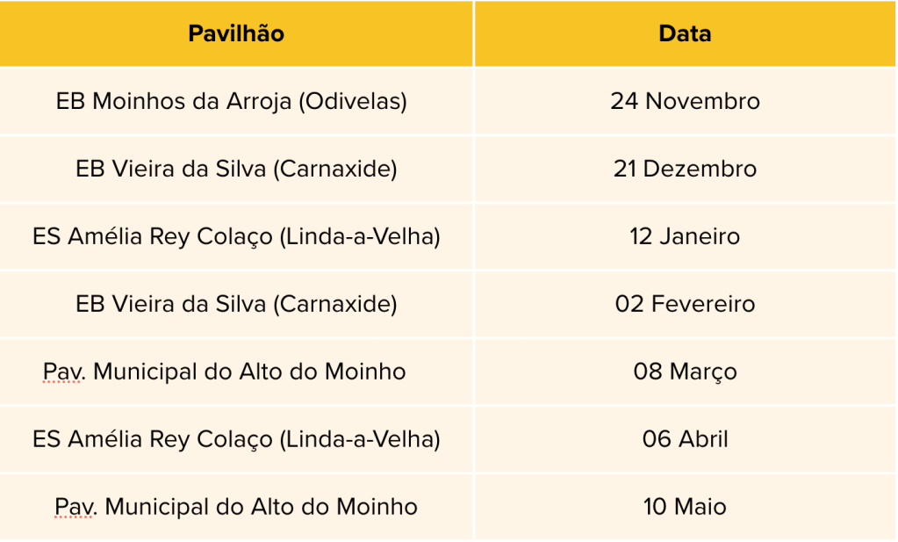Select the 21 Dezembro date cell

[685, 169]
